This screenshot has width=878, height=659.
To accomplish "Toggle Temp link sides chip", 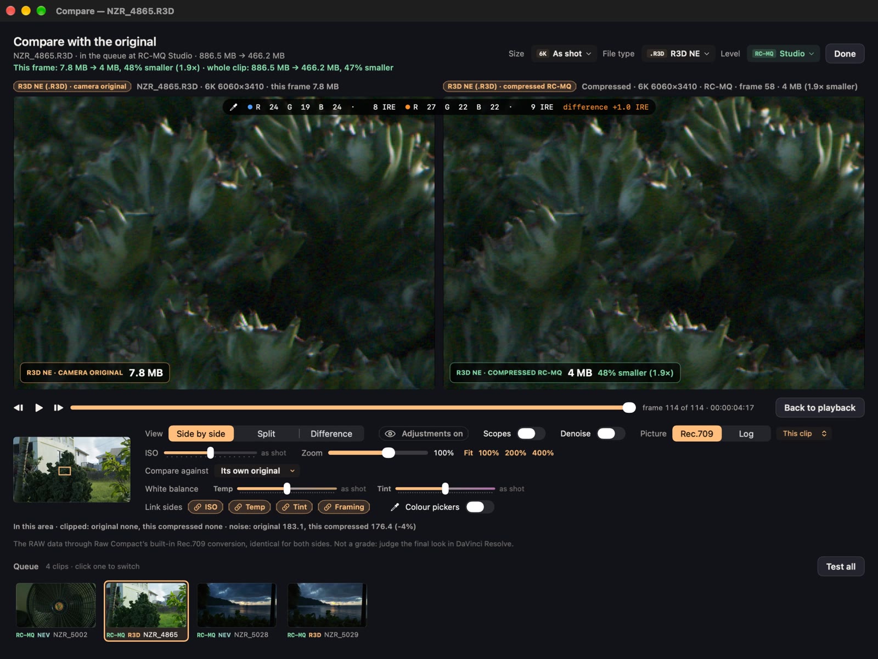I will point(250,507).
